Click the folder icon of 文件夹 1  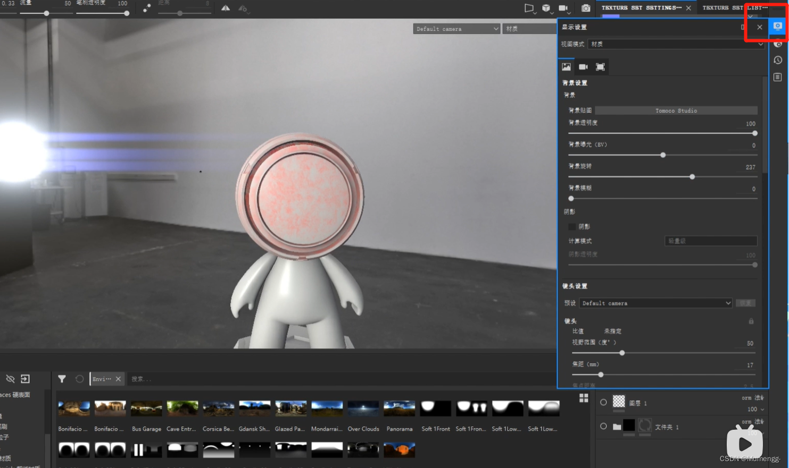click(x=617, y=427)
